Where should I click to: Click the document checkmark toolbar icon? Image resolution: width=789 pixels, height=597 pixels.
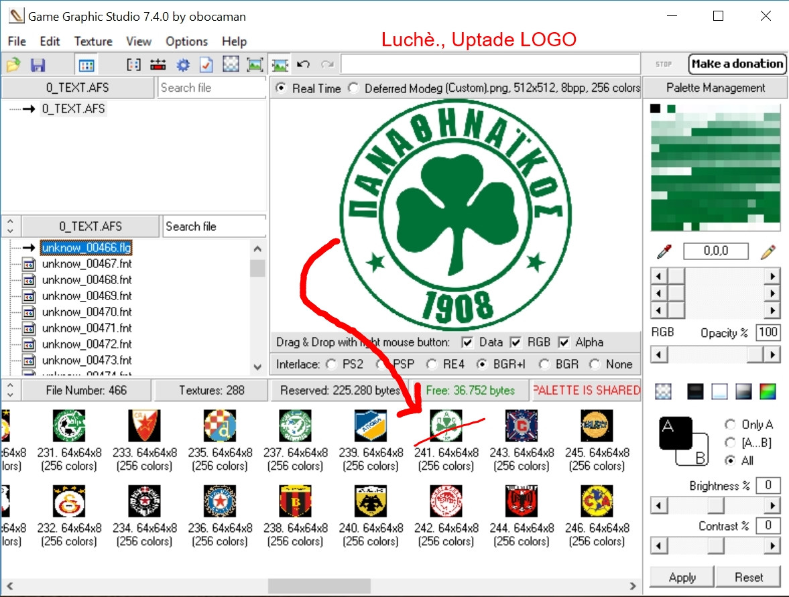coord(206,64)
